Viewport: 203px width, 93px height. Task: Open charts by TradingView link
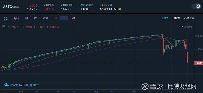24,85
